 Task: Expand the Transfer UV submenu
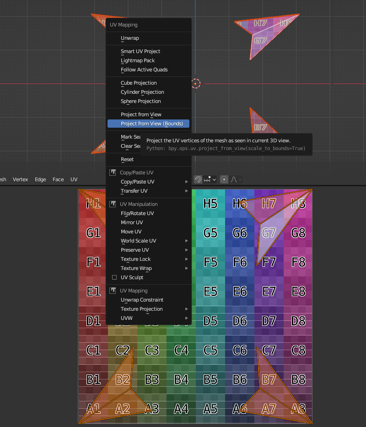148,191
